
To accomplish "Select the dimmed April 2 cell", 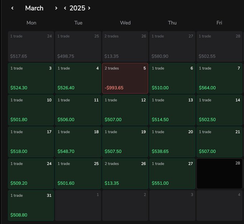I will (125, 205).
